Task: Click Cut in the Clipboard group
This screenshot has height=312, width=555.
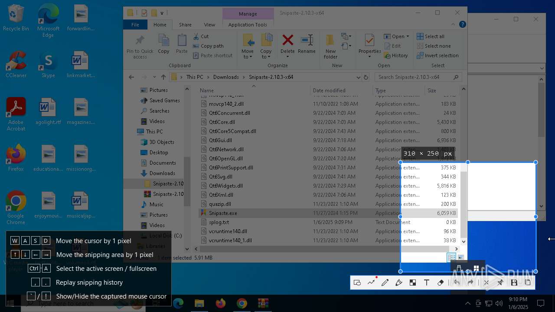Action: (x=201, y=36)
